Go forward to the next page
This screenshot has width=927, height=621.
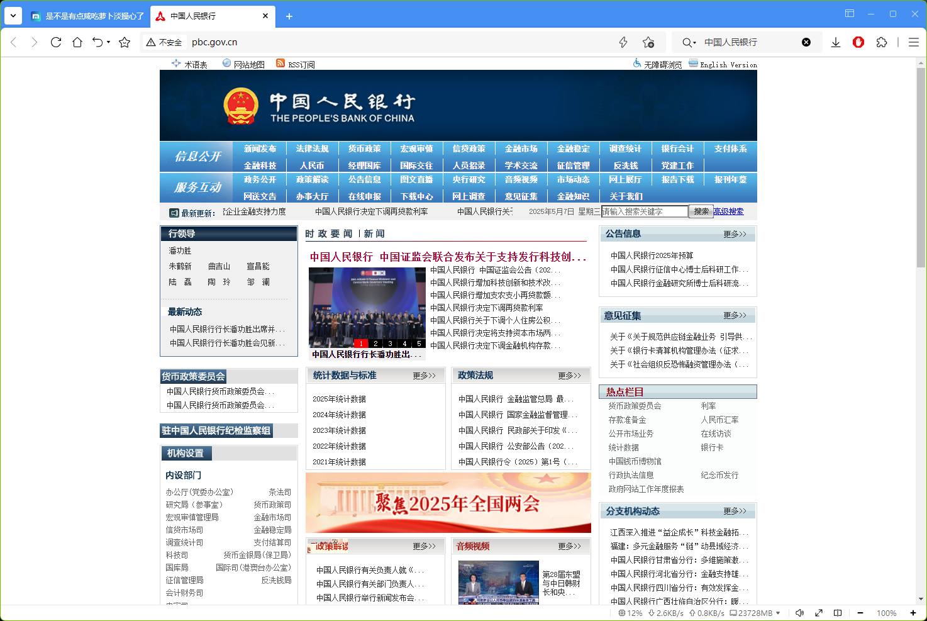click(x=35, y=42)
